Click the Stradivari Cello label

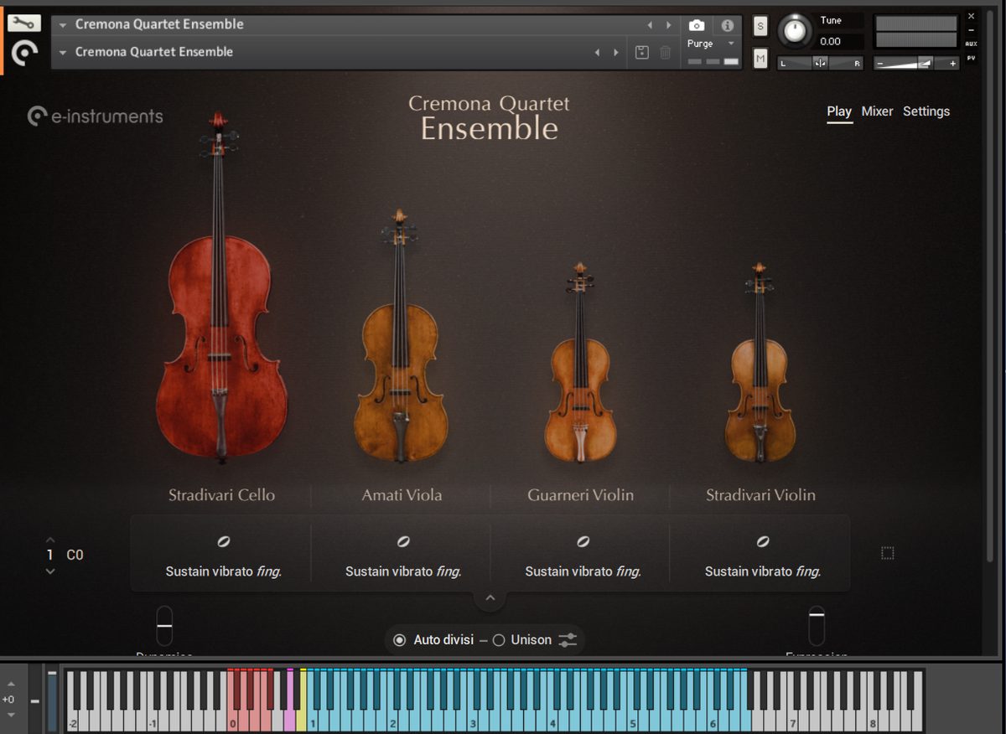tap(221, 495)
